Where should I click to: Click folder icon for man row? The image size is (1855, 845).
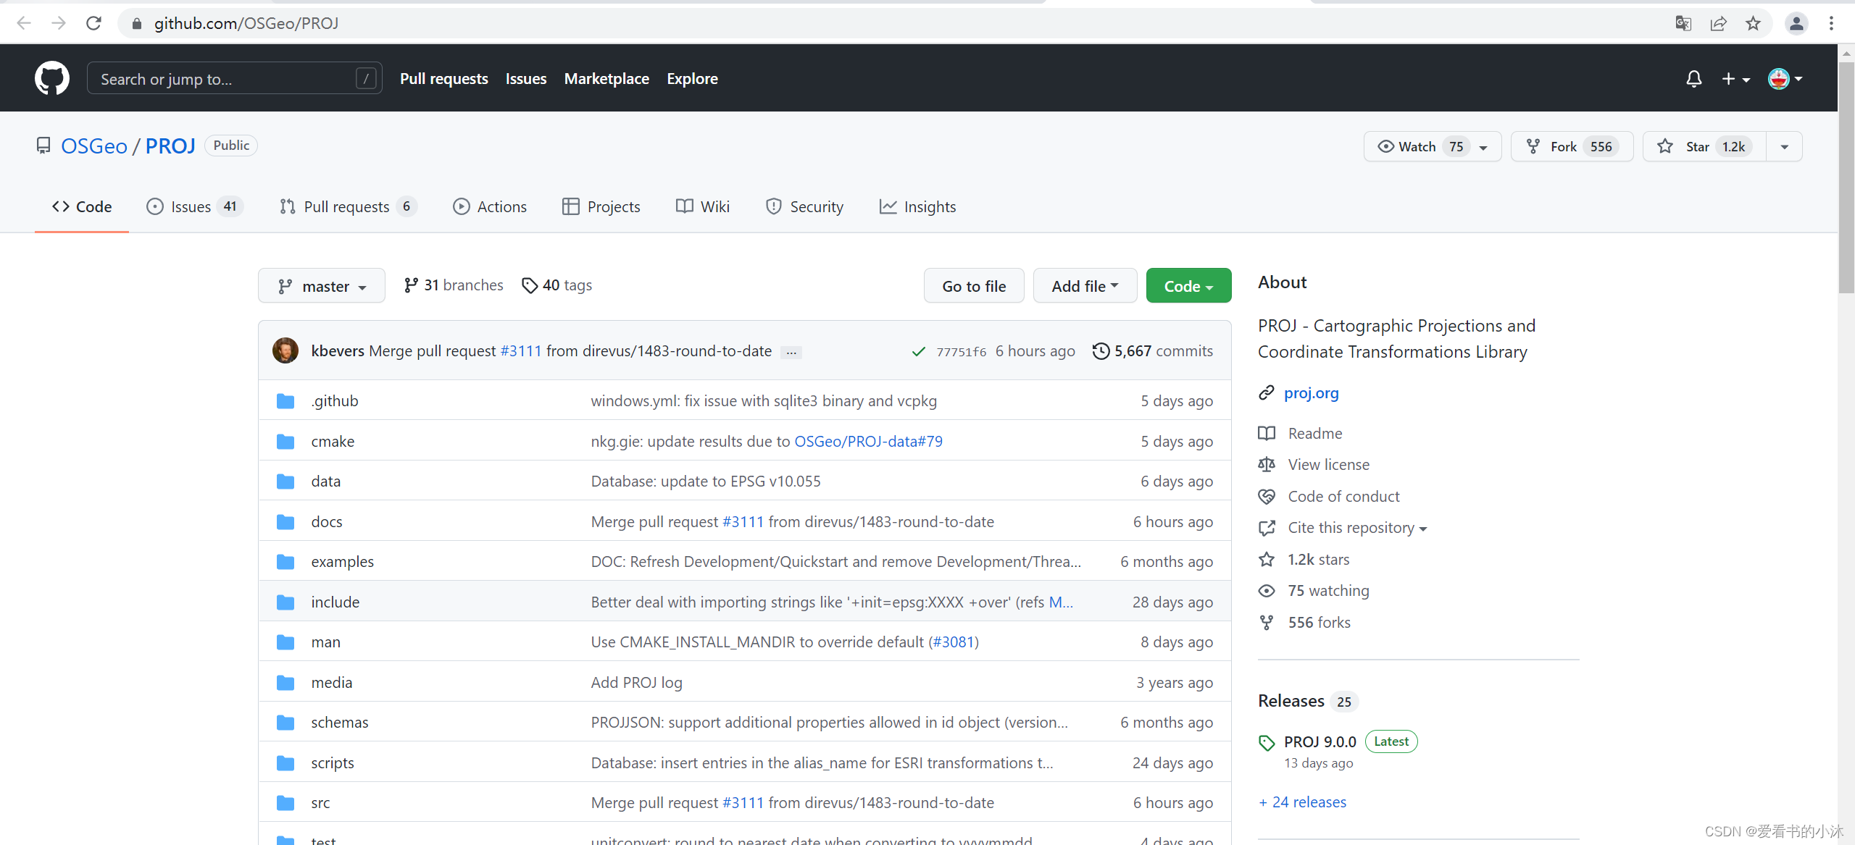[x=285, y=642]
